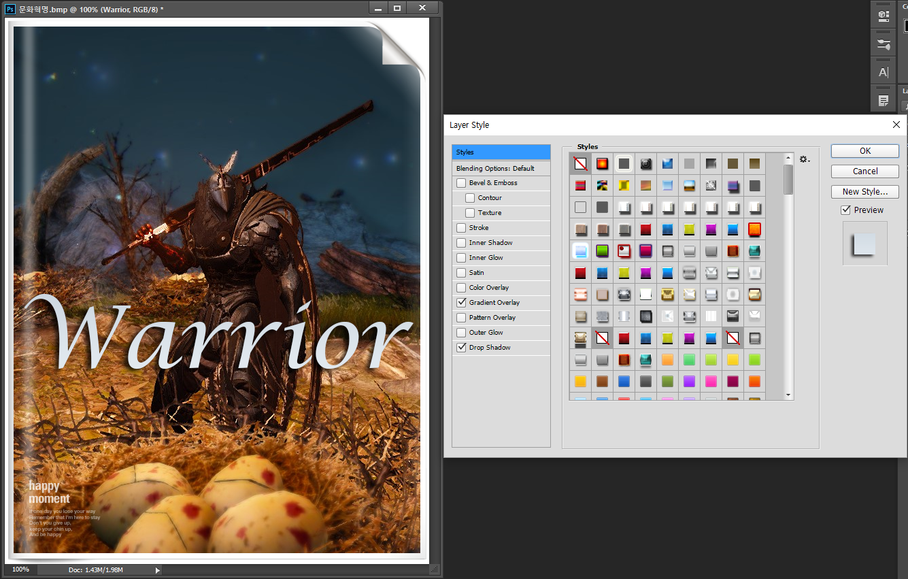Image resolution: width=908 pixels, height=579 pixels.
Task: Open the Brush Presets panel icon
Action: 884,44
